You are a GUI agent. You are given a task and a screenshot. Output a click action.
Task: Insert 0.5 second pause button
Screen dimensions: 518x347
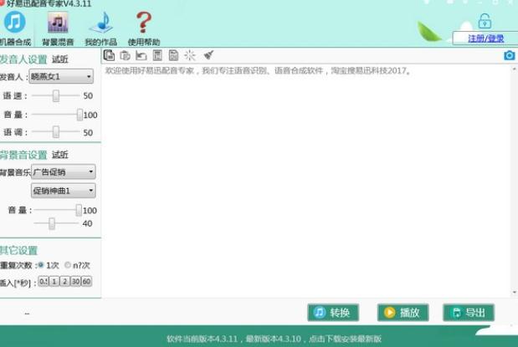44,281
